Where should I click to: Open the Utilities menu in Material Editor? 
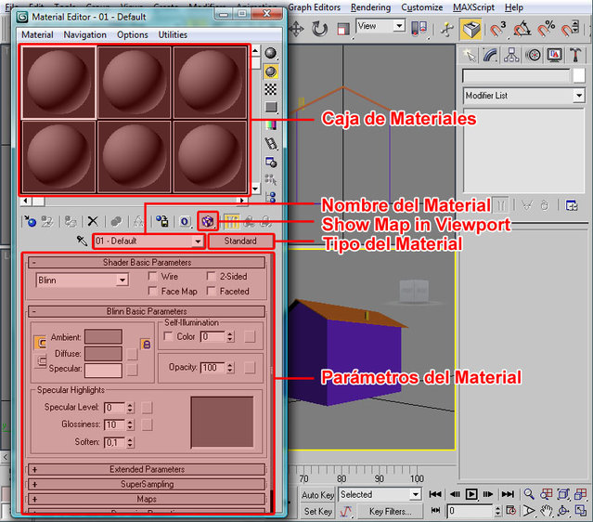coord(173,34)
